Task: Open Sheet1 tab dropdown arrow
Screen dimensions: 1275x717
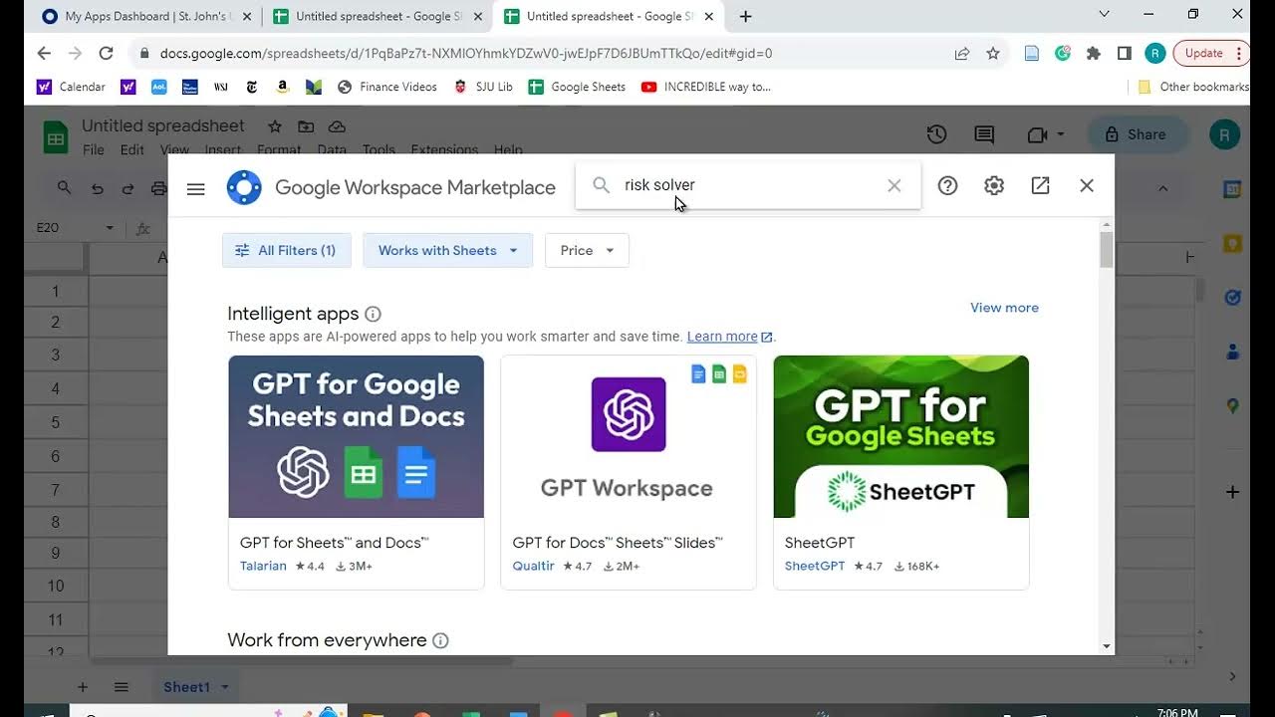Action: coord(224,687)
